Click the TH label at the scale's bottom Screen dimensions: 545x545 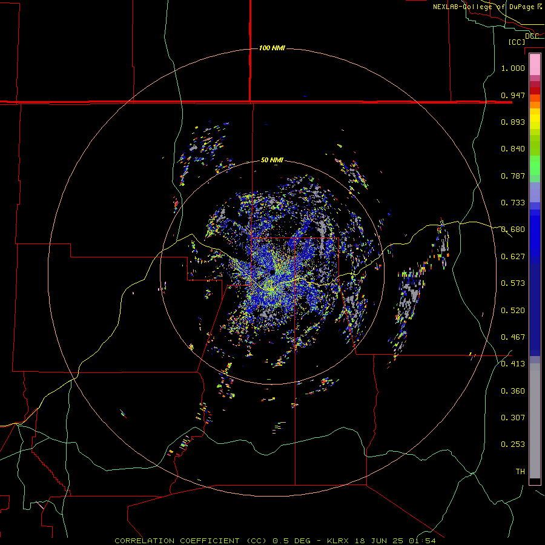coord(520,472)
